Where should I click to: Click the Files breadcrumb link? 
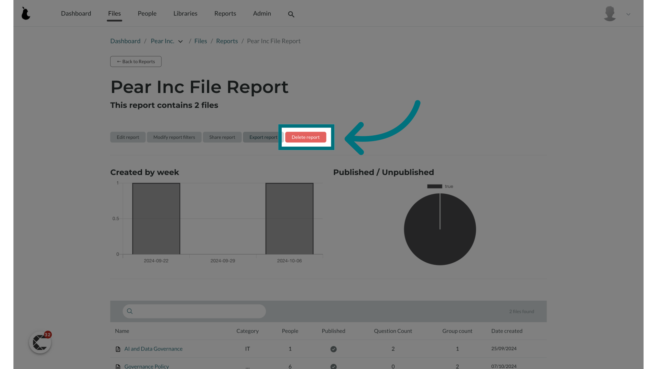point(200,41)
